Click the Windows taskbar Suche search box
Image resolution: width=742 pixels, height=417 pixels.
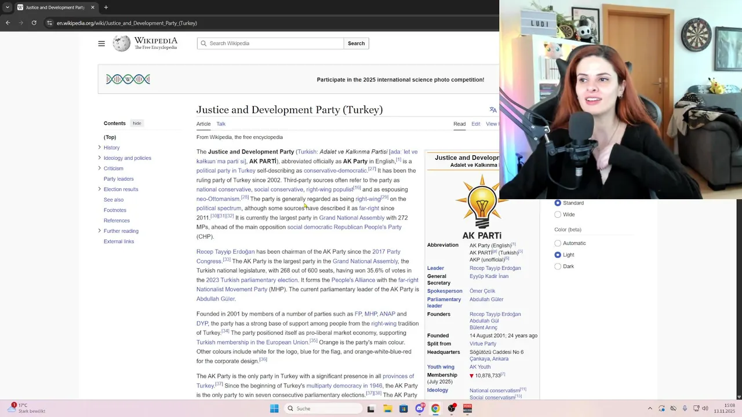323,408
